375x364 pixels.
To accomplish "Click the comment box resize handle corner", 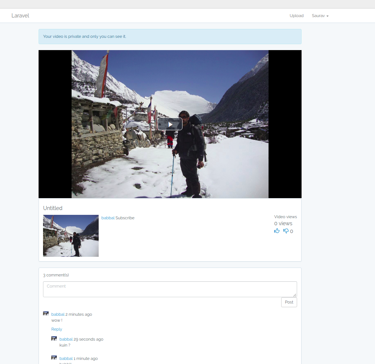I will [x=295, y=295].
